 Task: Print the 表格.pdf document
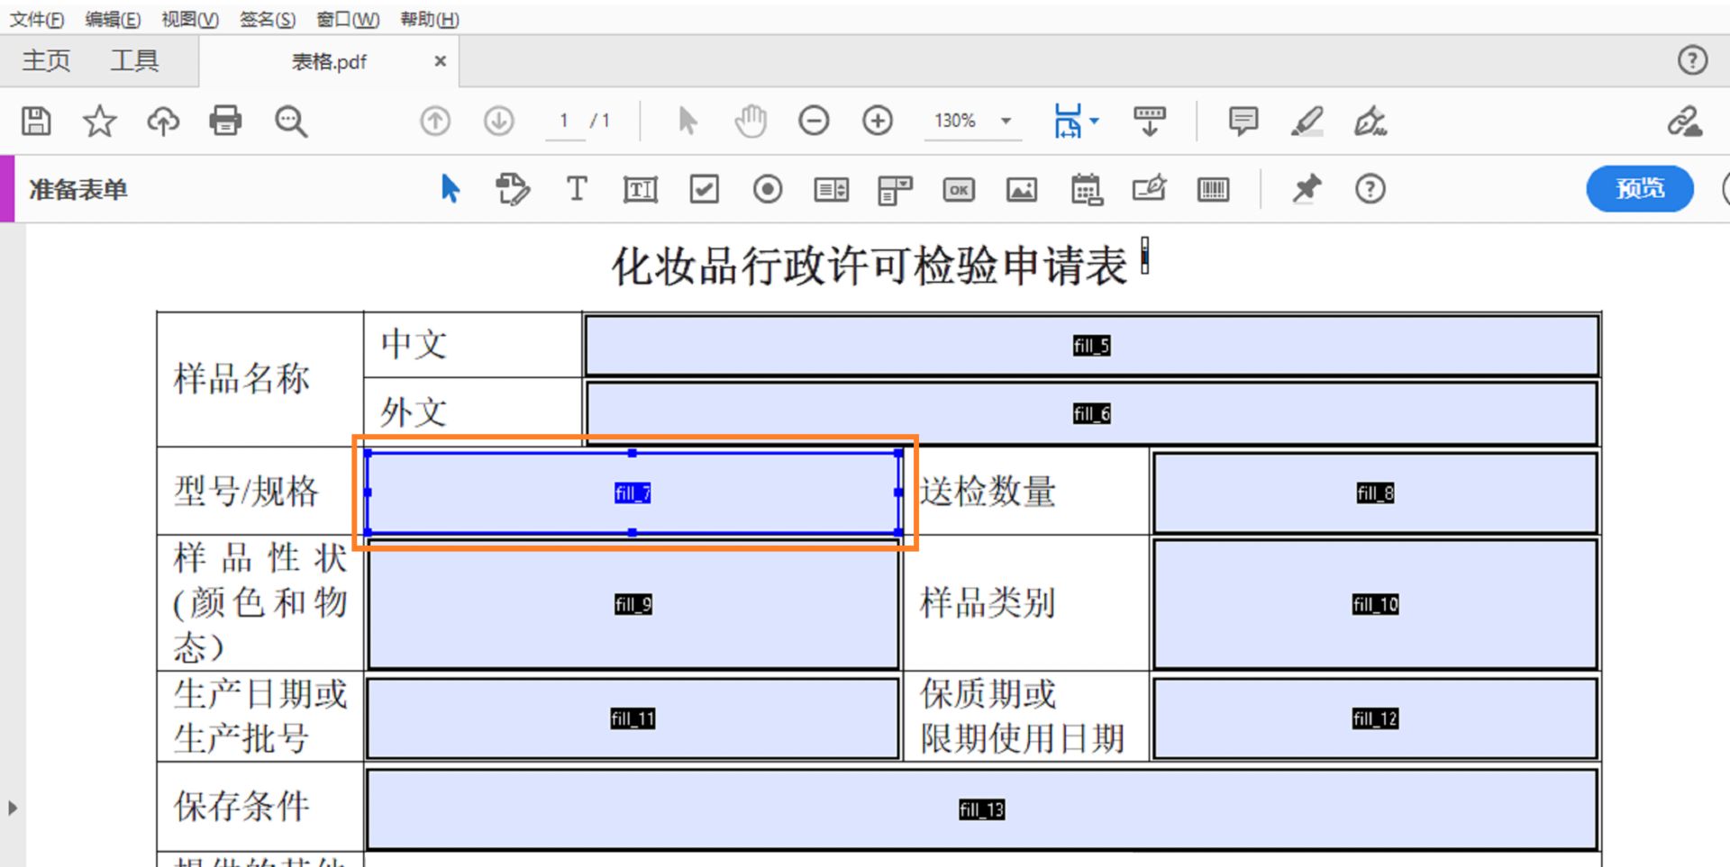coord(225,121)
